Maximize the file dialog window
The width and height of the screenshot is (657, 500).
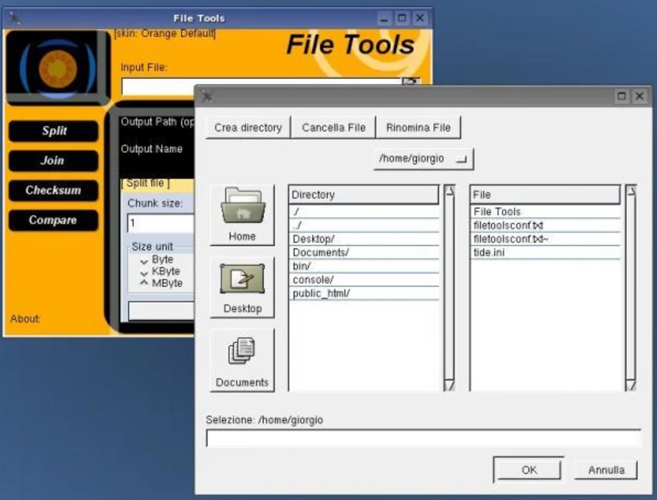coord(621,97)
